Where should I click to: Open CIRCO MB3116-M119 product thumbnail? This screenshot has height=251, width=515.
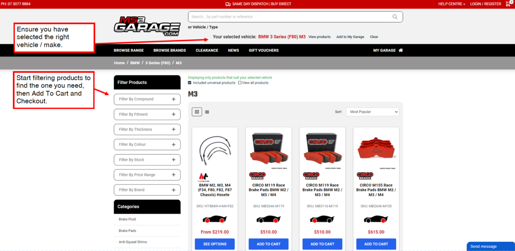322,150
